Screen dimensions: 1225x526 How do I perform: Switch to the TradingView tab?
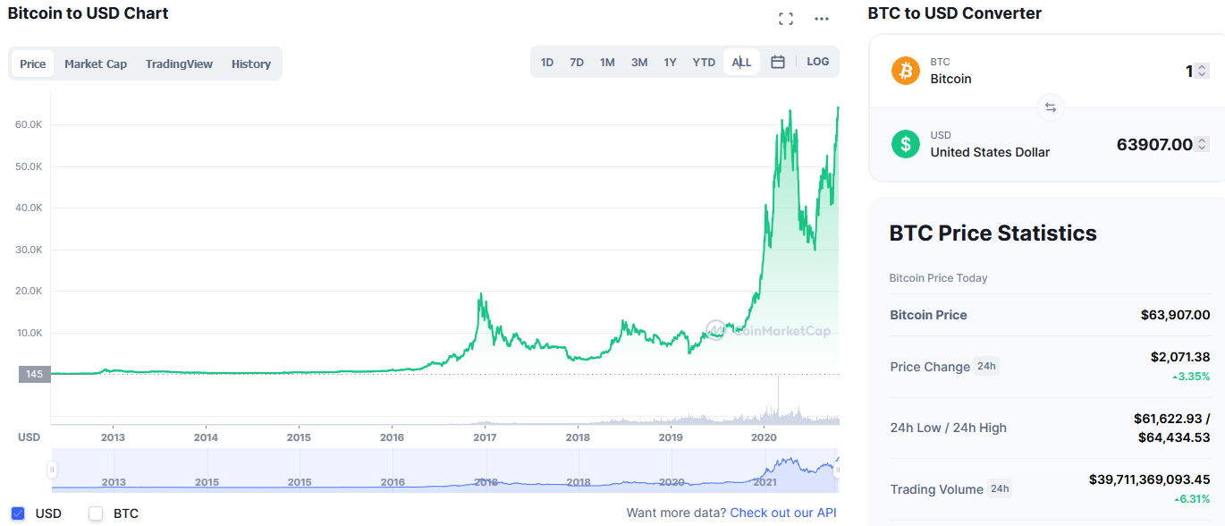click(x=179, y=64)
